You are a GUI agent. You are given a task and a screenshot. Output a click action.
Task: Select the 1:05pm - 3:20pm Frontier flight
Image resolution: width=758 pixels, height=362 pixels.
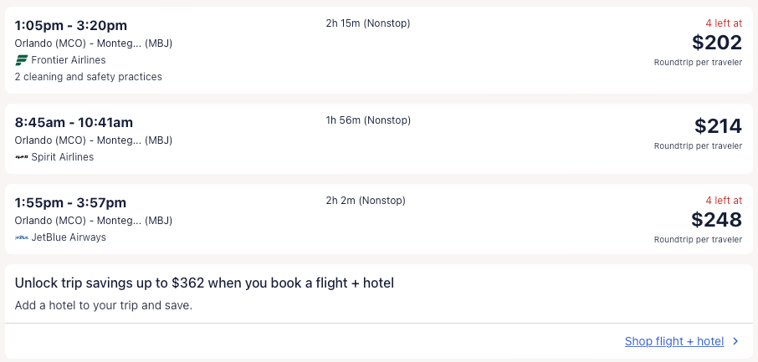coord(71,25)
